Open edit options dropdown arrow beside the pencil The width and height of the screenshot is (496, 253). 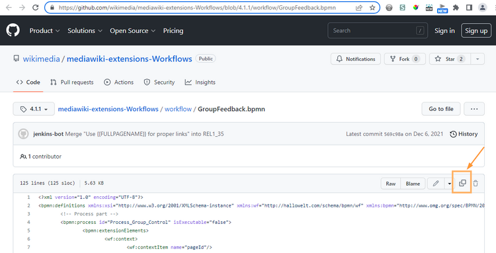click(x=449, y=184)
